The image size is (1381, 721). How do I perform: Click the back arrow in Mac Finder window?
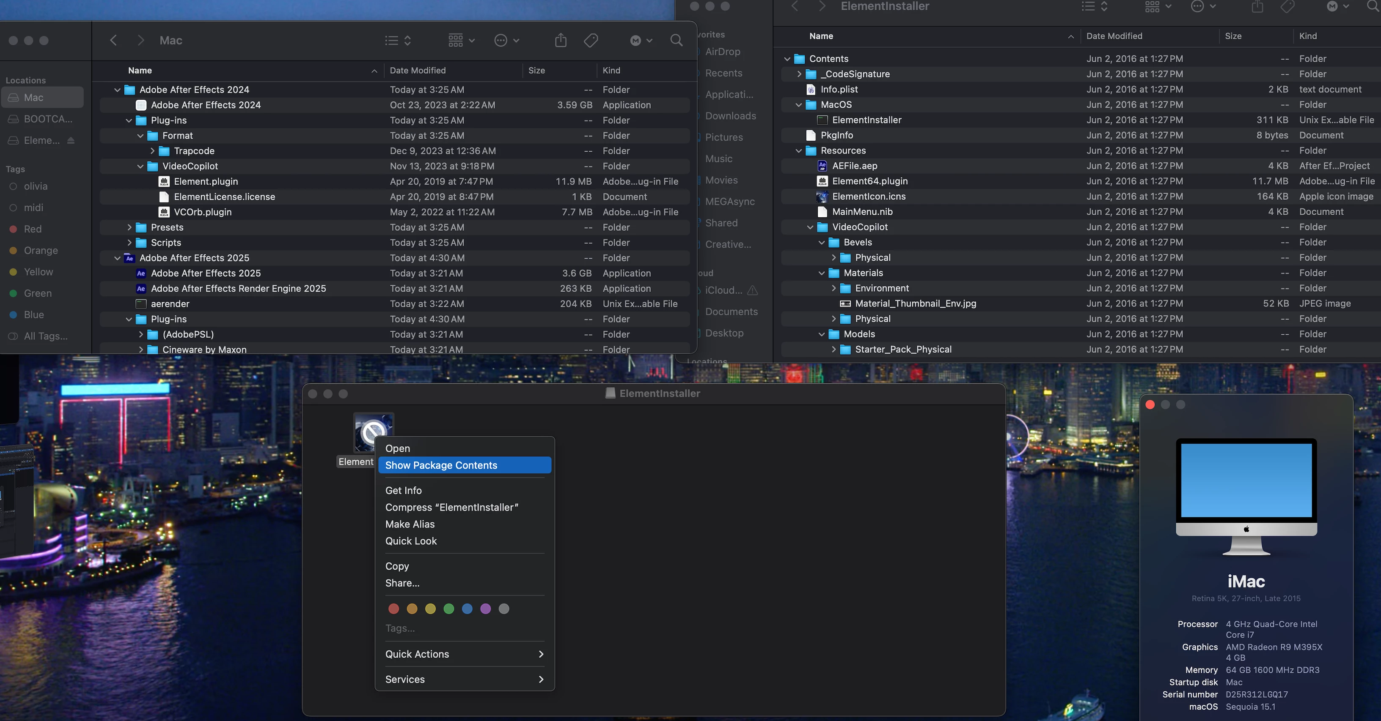pyautogui.click(x=113, y=40)
